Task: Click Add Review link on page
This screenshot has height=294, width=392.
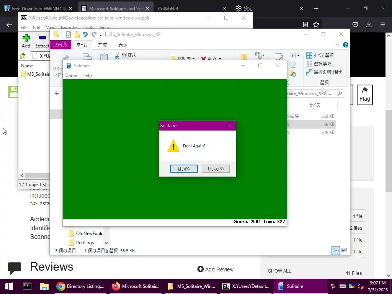Action: point(216,269)
